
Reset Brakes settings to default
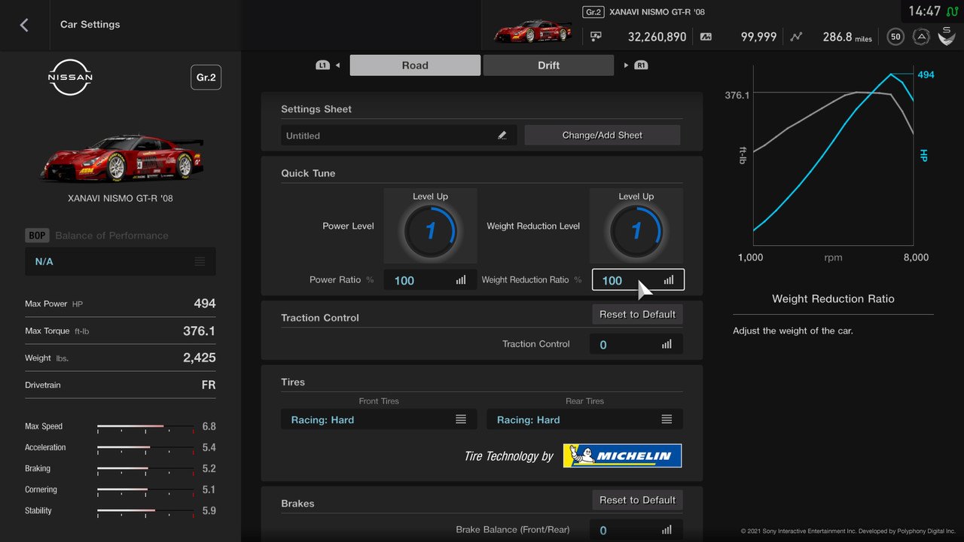(x=637, y=500)
